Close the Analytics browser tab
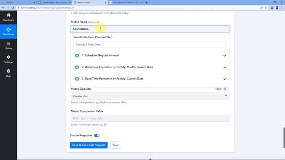The height and width of the screenshot is (160, 285). click(x=34, y=3)
